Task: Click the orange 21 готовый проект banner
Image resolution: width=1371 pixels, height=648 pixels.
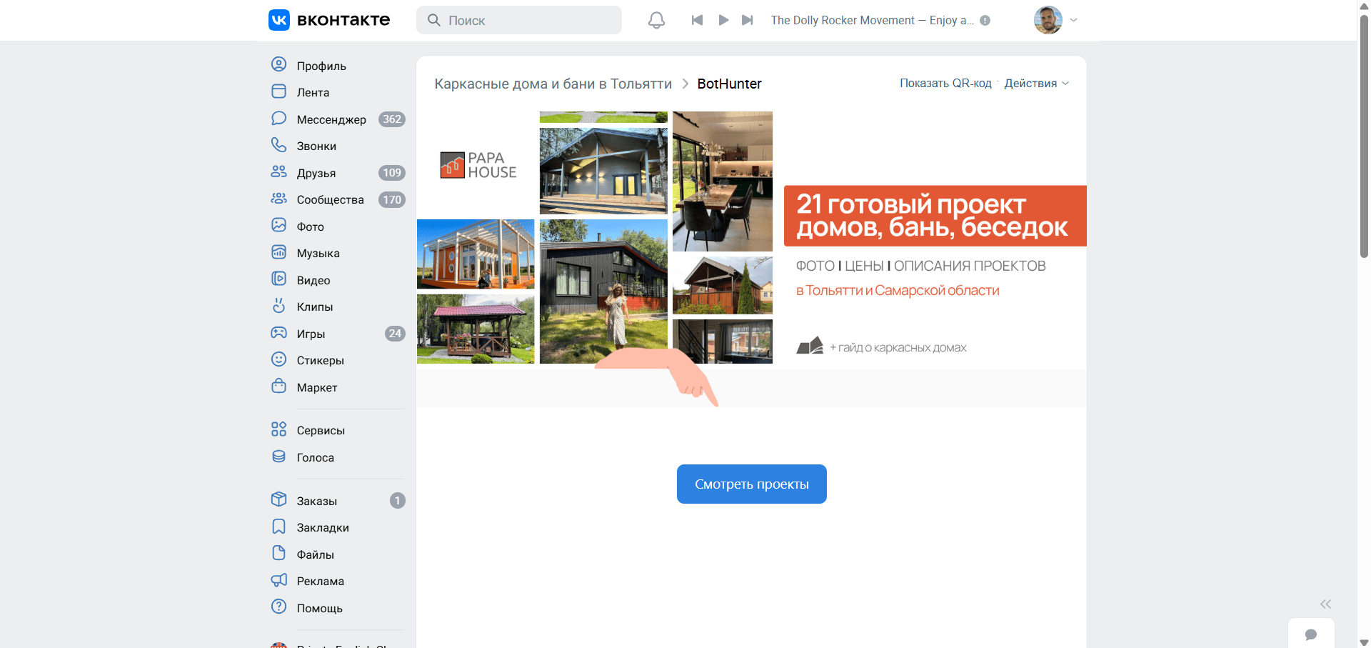Action: click(x=935, y=216)
